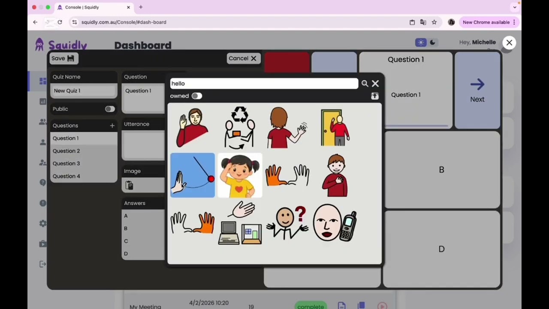Go back in the browser

pos(35,22)
